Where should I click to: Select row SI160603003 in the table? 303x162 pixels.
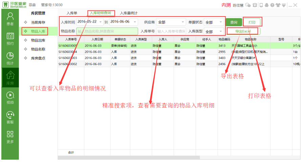pos(179,58)
